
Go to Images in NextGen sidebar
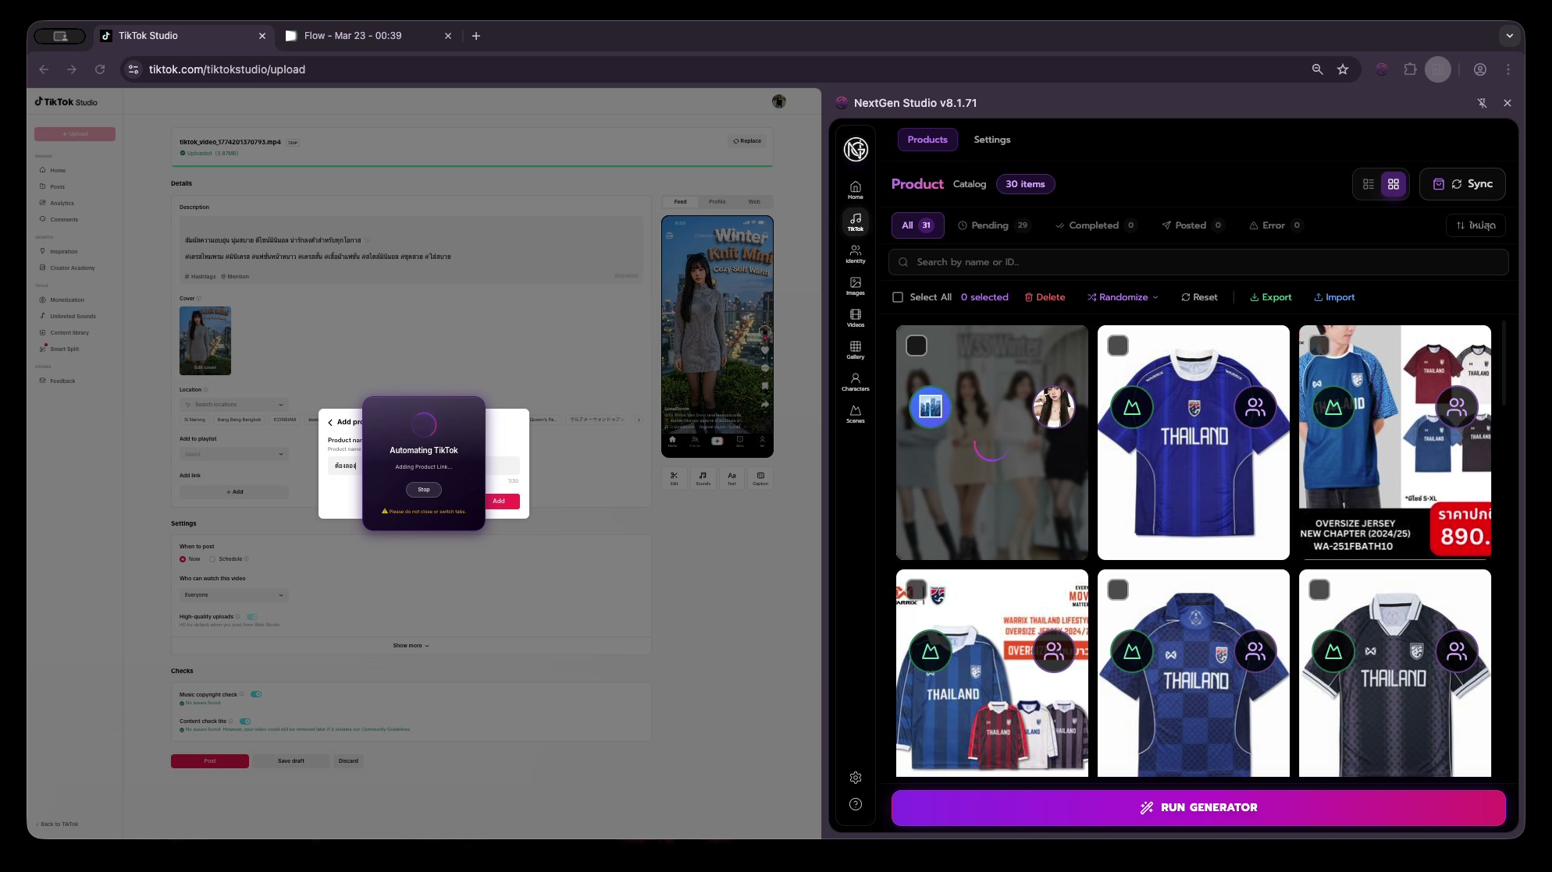click(856, 285)
